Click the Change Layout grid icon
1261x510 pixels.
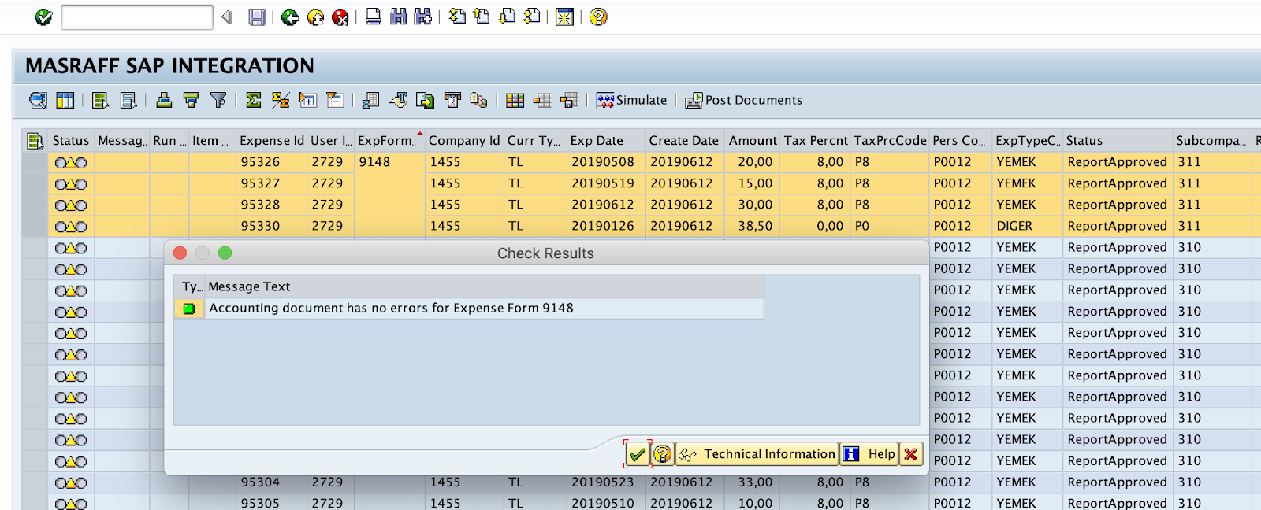click(515, 100)
